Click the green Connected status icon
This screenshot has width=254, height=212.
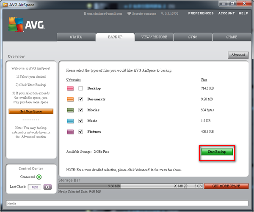click(39, 177)
